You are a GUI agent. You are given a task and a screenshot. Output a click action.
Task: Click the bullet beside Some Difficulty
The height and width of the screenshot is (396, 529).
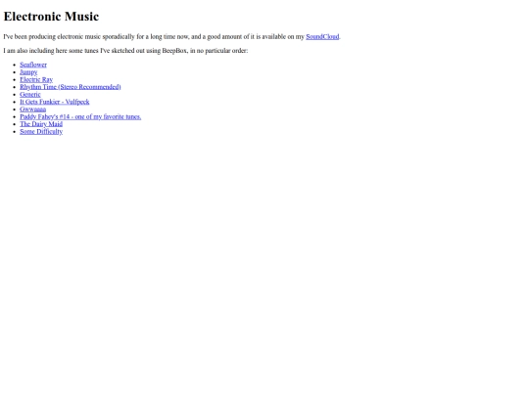(x=15, y=131)
